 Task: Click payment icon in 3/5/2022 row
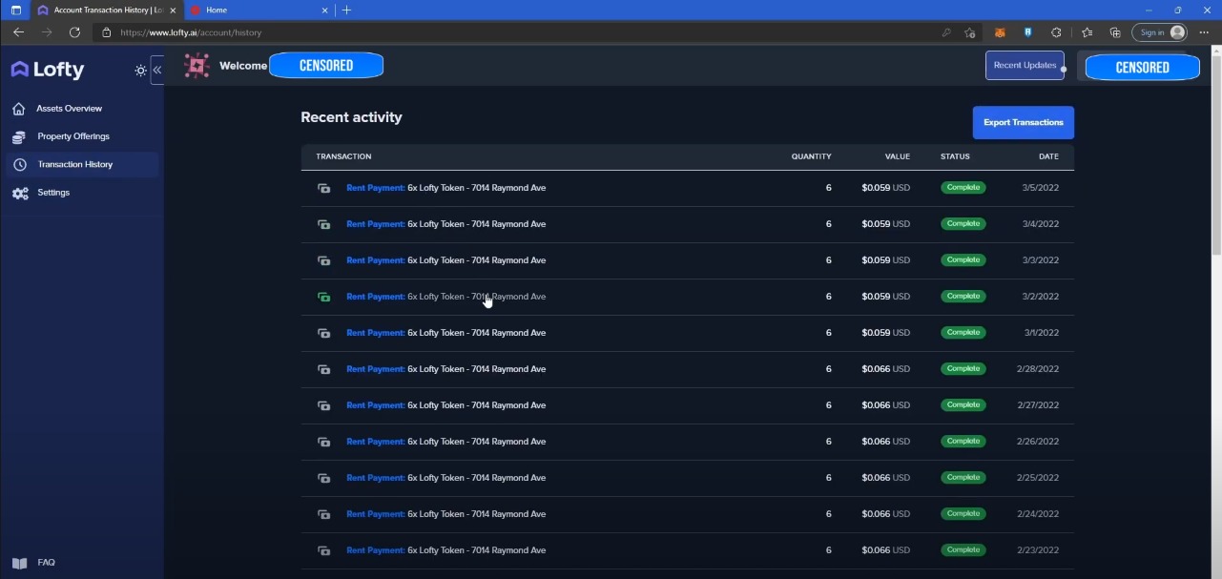point(323,188)
